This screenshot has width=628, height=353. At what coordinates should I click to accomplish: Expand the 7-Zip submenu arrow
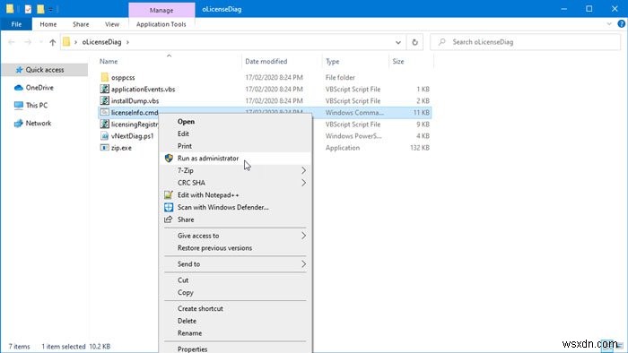click(303, 170)
